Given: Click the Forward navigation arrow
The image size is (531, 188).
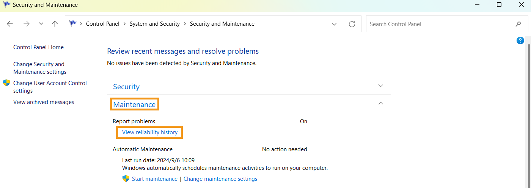Looking at the screenshot, I should (26, 24).
